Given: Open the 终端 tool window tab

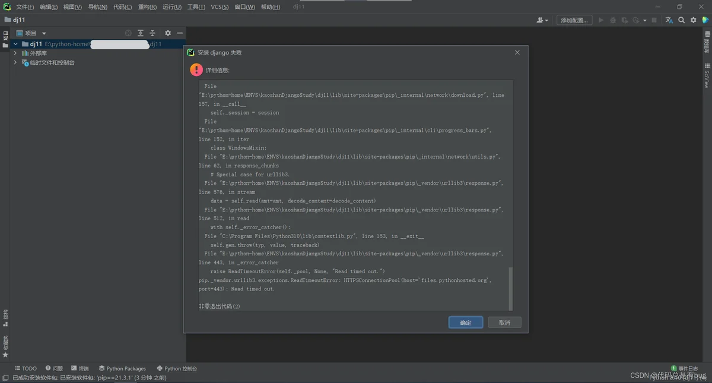Looking at the screenshot, I should 80,368.
